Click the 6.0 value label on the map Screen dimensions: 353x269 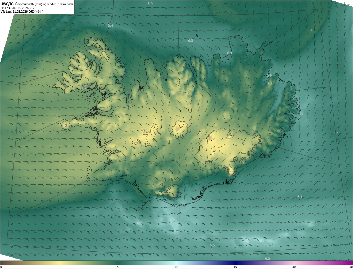point(150,4)
